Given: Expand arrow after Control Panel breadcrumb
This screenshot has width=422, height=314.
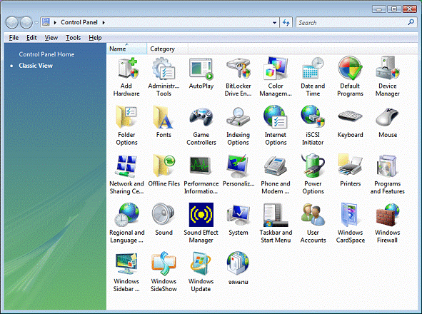Looking at the screenshot, I should (104, 23).
